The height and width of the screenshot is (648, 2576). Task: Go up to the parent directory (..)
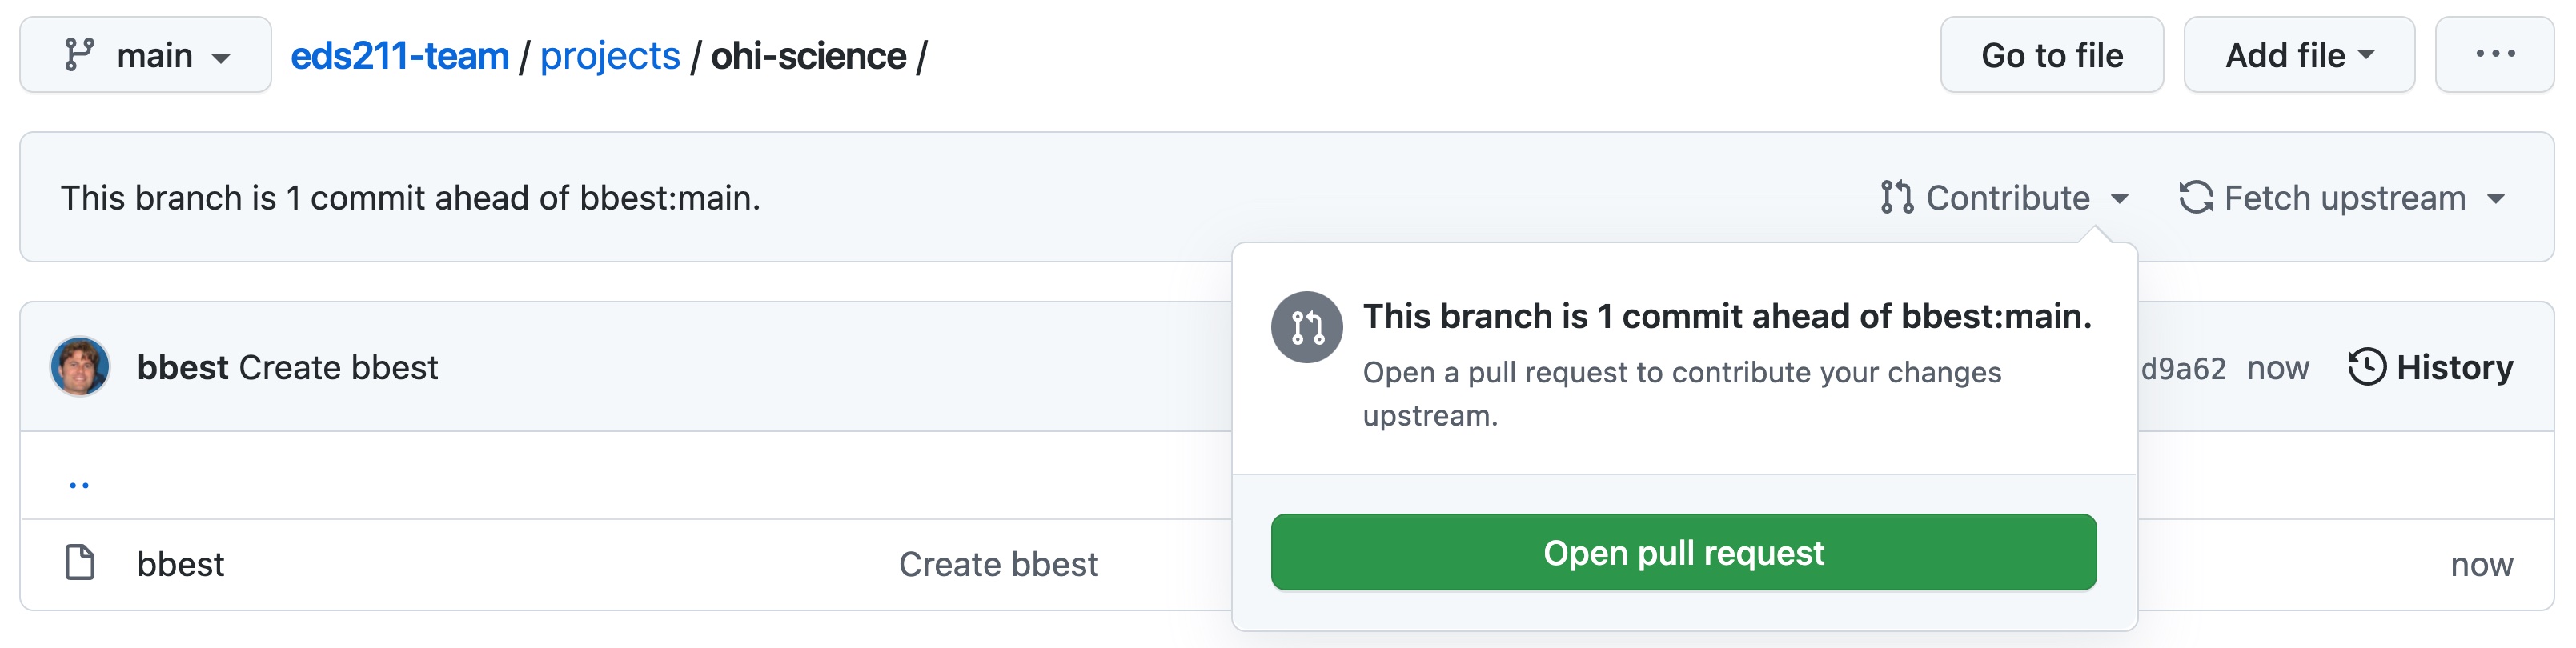pos(79,485)
